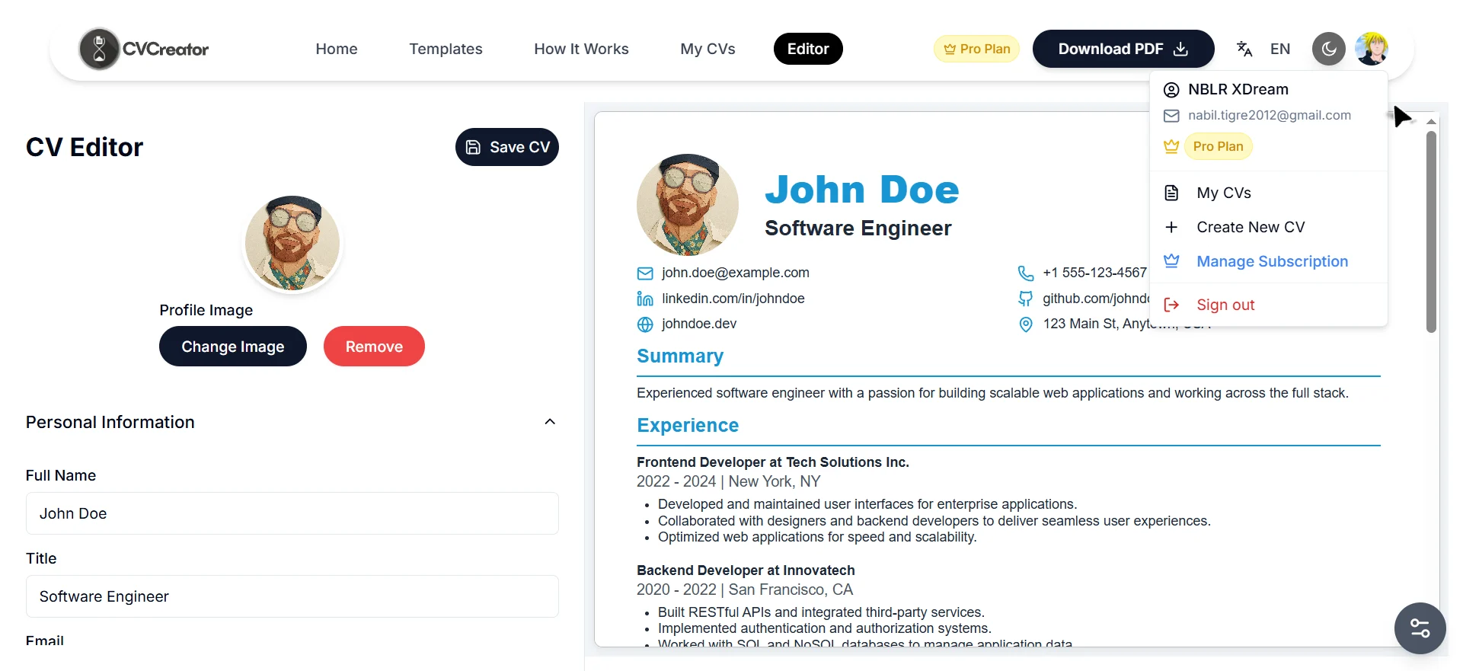Remove the profile image
The image size is (1463, 671).
[x=374, y=347]
